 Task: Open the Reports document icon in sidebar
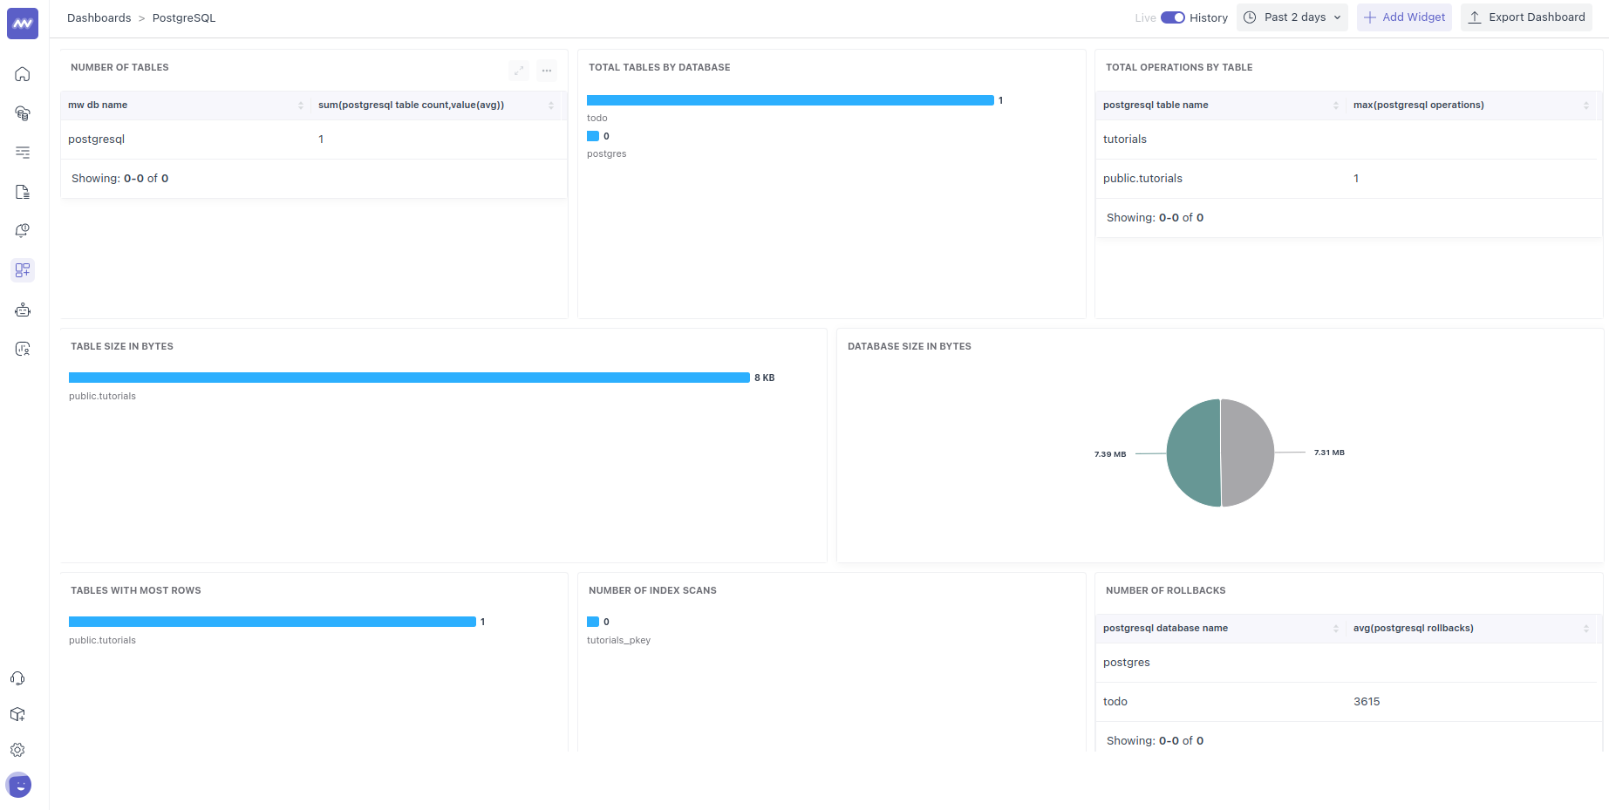point(22,192)
